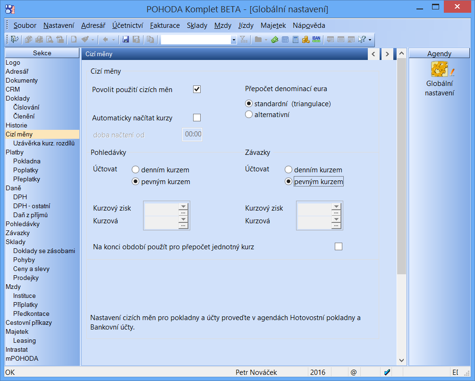
Task: Select Závazky denním kurzem radio
Action: click(x=288, y=169)
